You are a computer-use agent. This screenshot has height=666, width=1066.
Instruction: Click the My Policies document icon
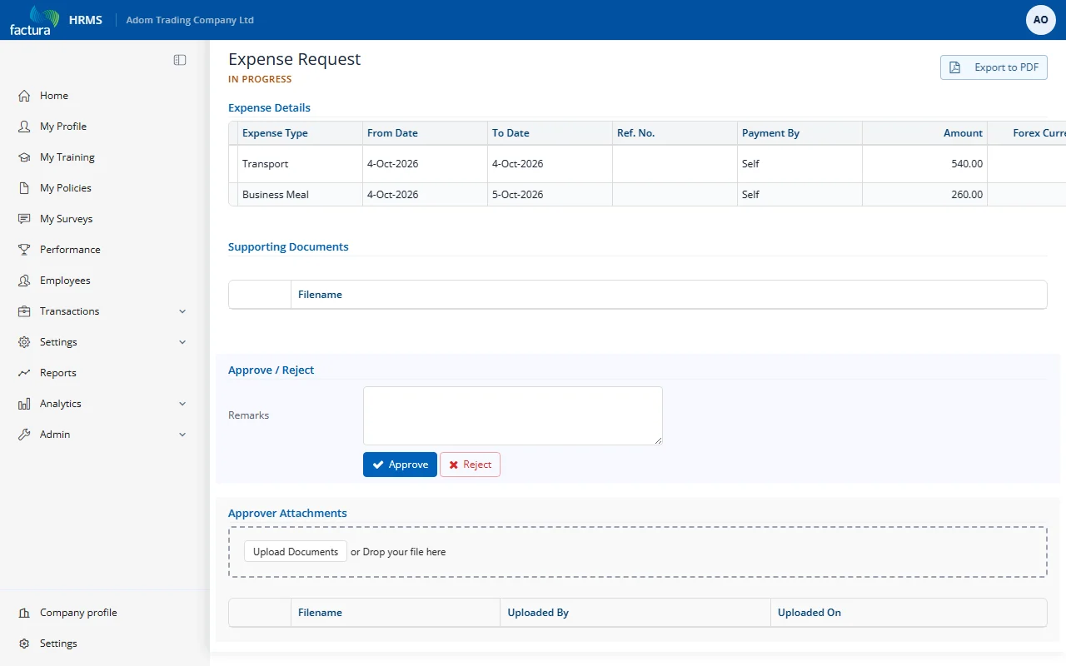click(24, 188)
